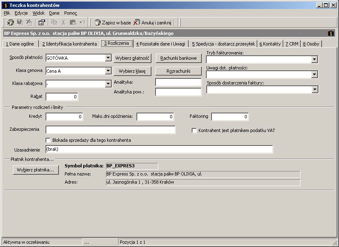
Task: Click into the Rabat field
Action: [62, 97]
